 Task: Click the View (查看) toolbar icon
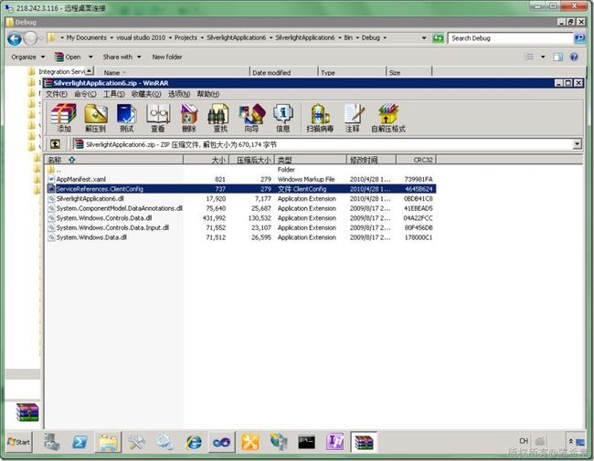[x=158, y=118]
